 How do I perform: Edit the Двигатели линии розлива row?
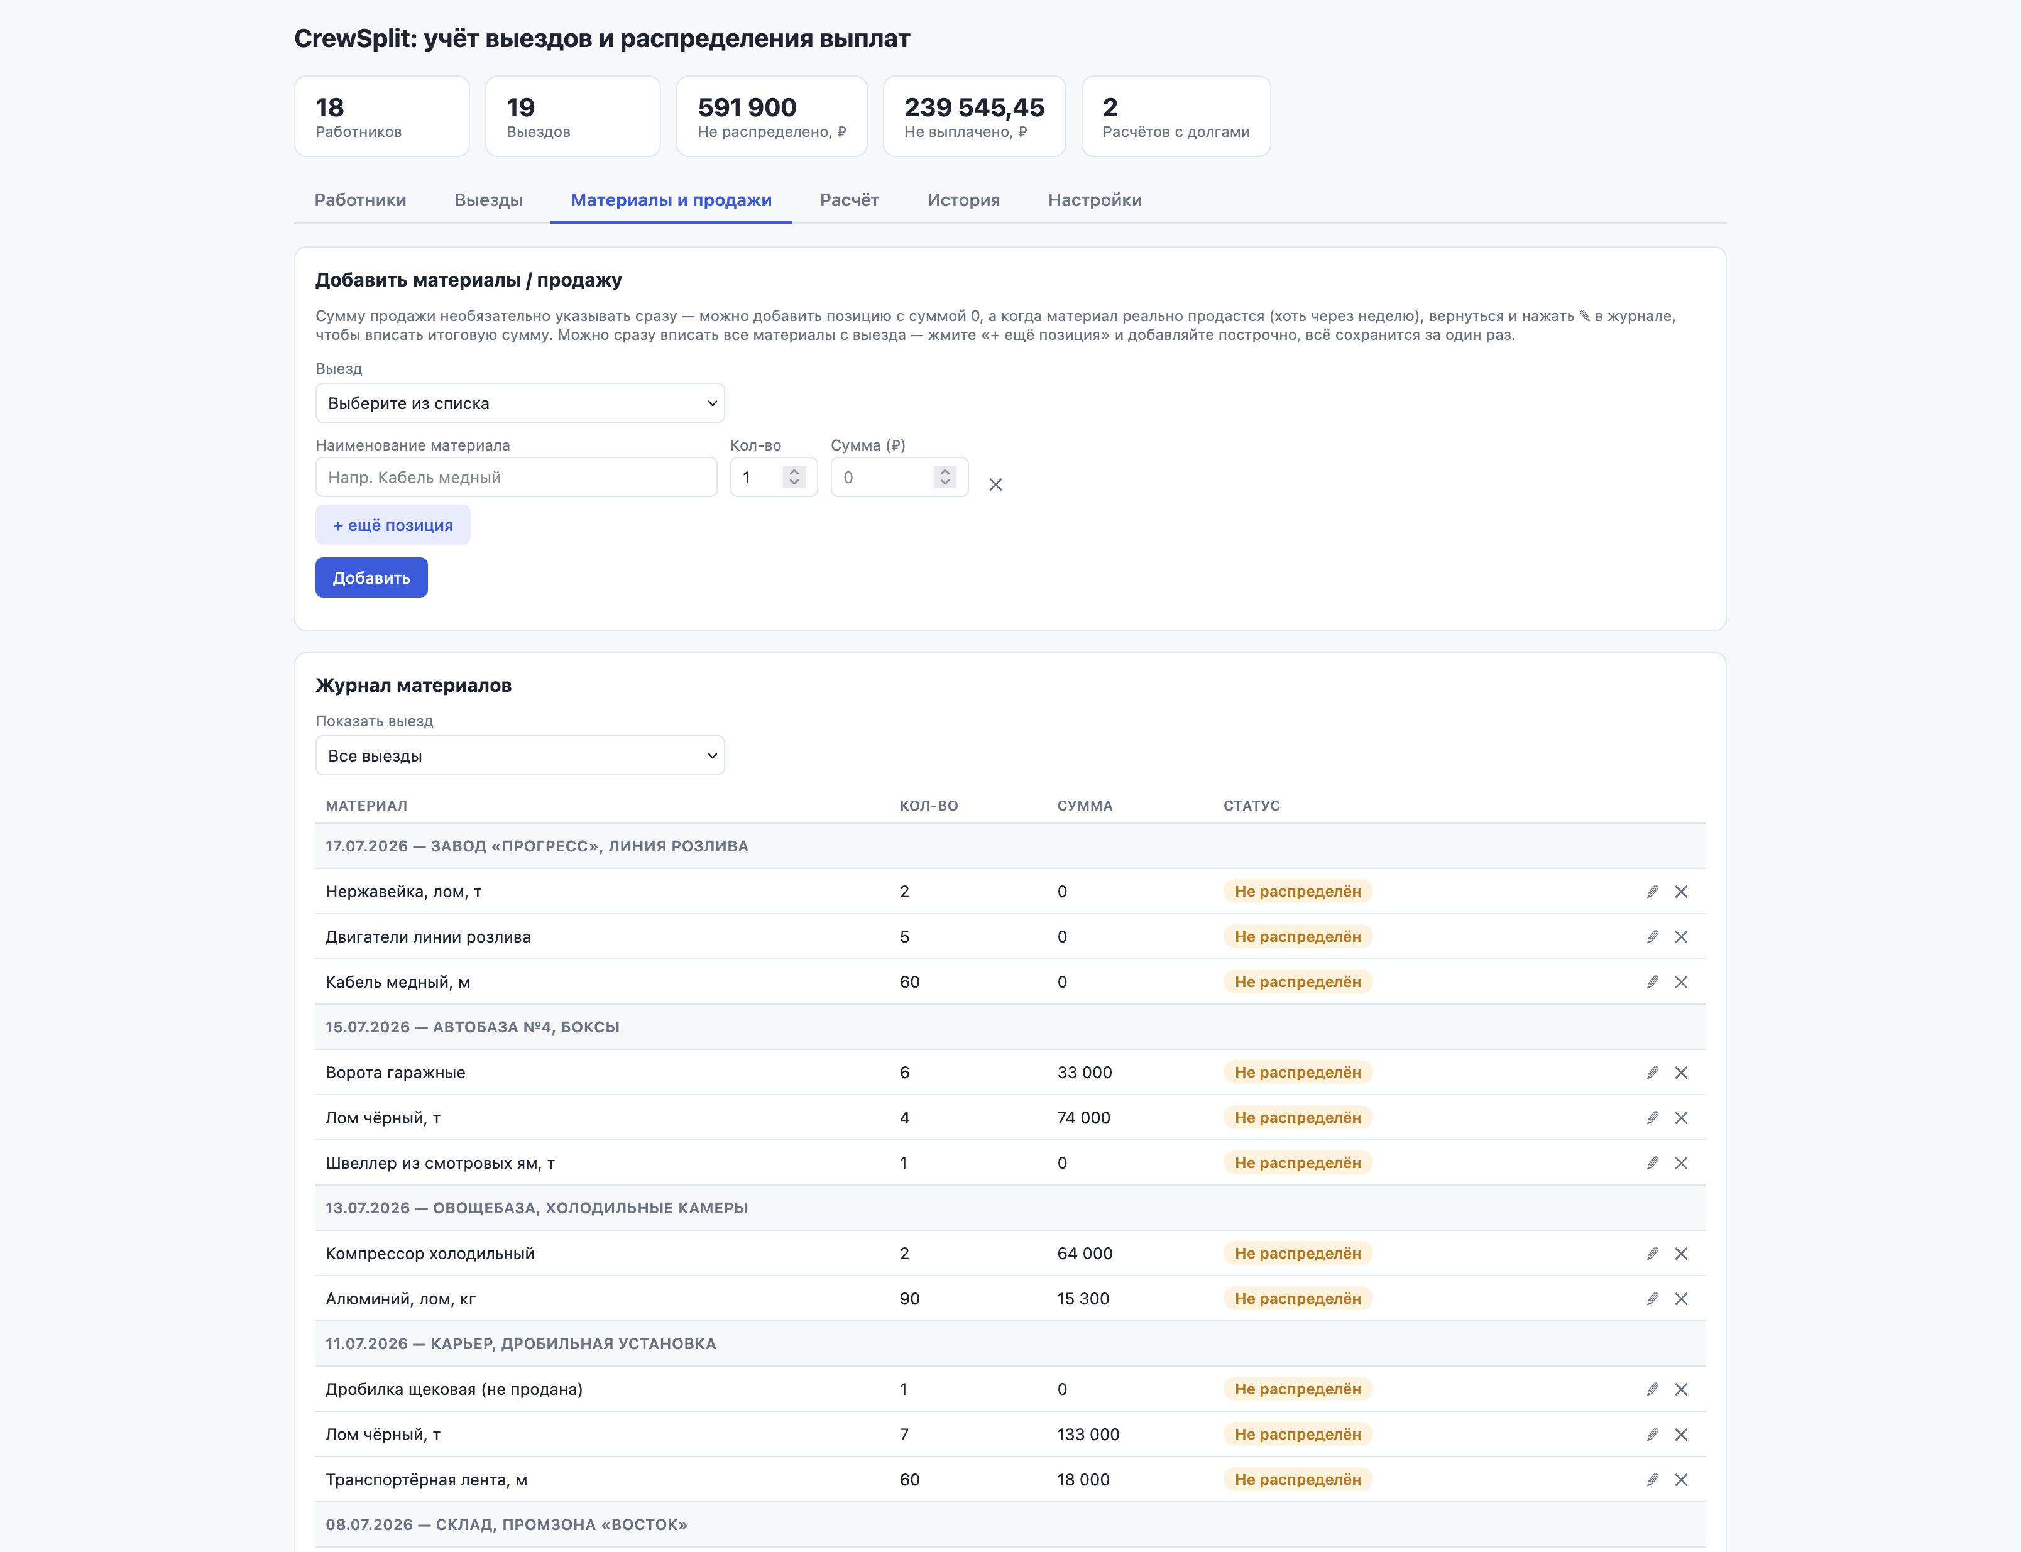click(x=1653, y=937)
